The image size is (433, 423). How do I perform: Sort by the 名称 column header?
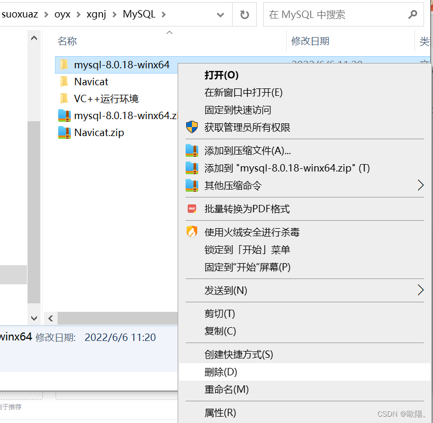(67, 41)
